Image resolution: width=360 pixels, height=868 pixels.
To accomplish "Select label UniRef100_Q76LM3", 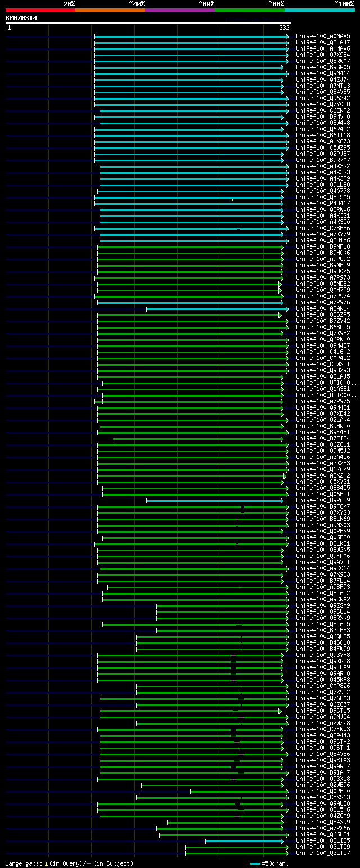I will click(323, 698).
